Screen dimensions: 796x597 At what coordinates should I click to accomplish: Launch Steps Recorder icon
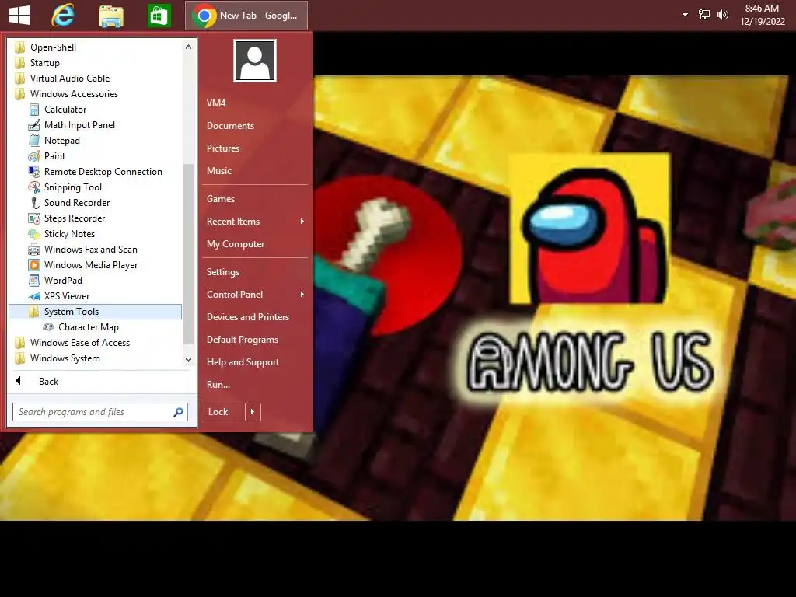point(34,218)
